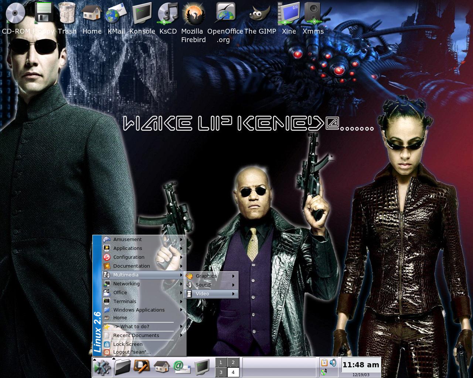This screenshot has height=378, width=473.
Task: Expand arrow beside Terminals
Action: tap(181, 302)
